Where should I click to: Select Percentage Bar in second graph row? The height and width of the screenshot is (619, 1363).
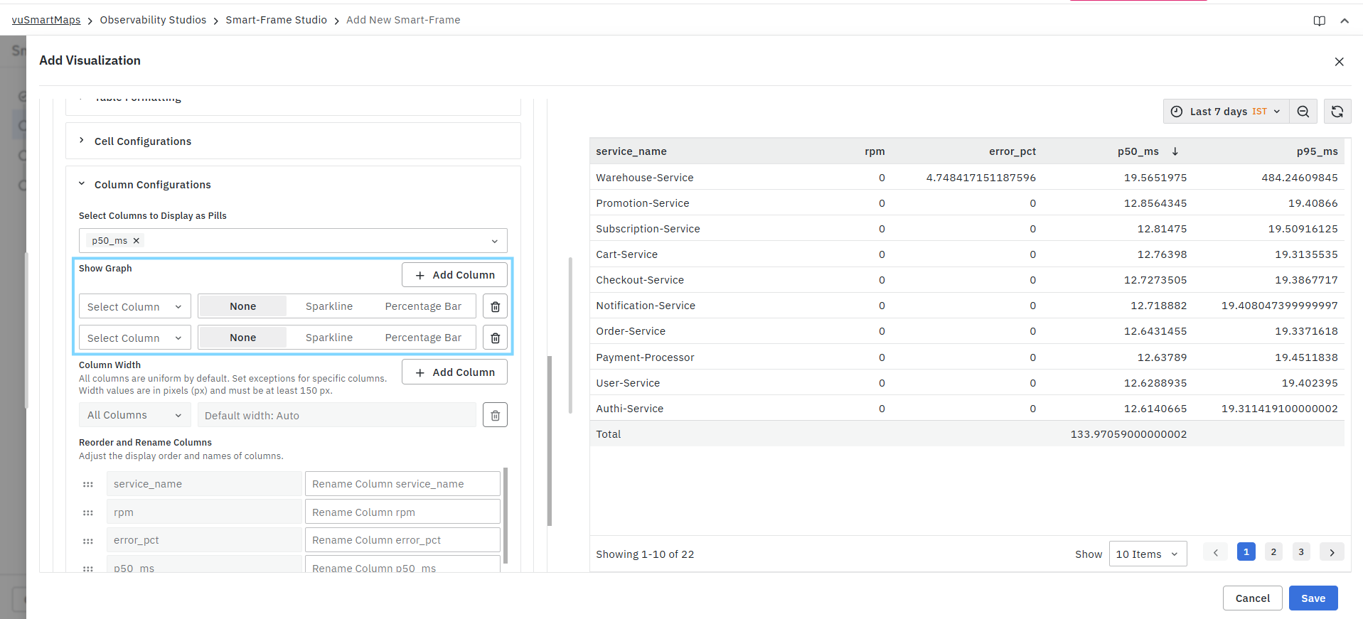[x=423, y=338]
